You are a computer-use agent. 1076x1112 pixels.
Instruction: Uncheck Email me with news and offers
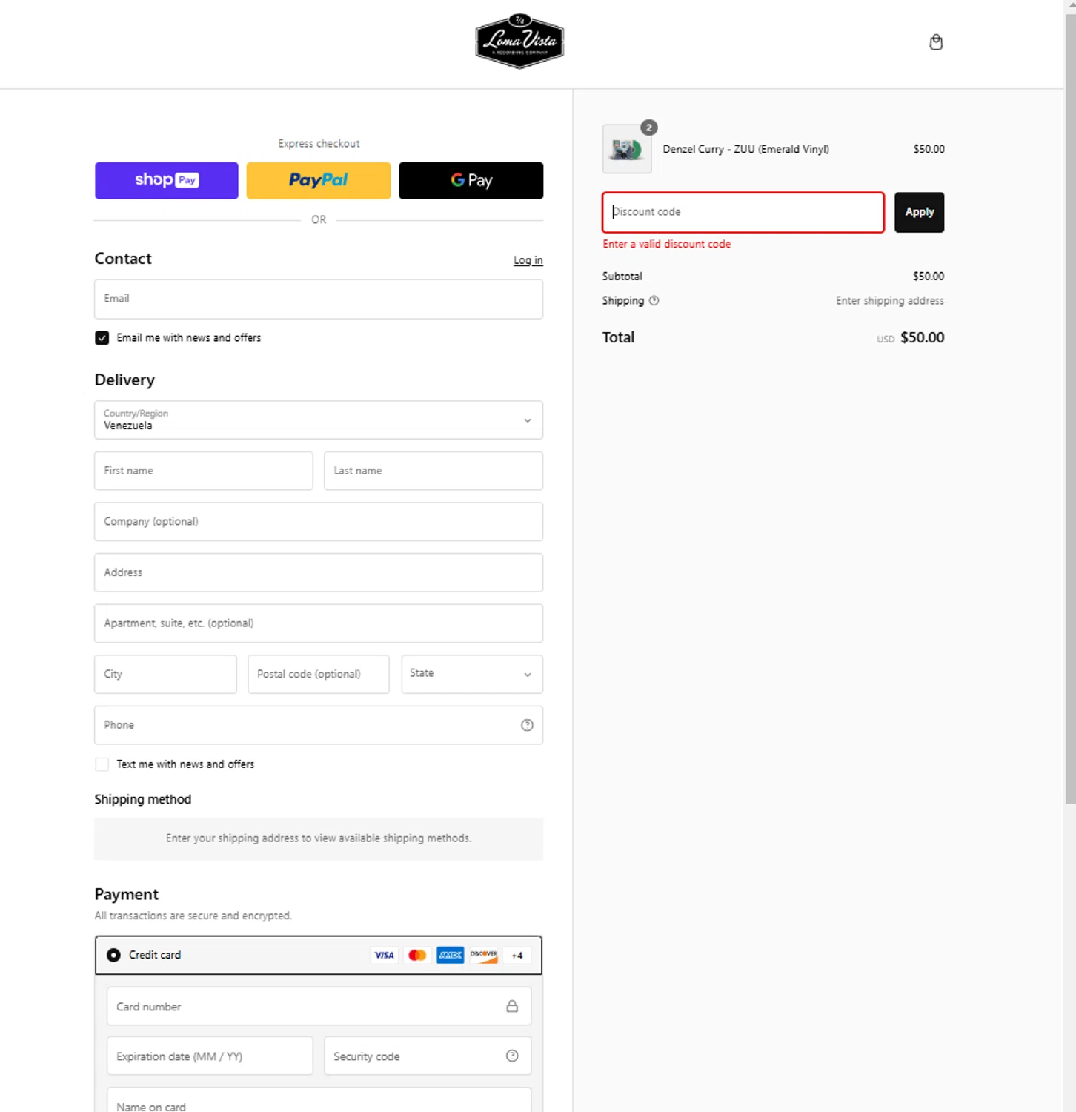102,338
